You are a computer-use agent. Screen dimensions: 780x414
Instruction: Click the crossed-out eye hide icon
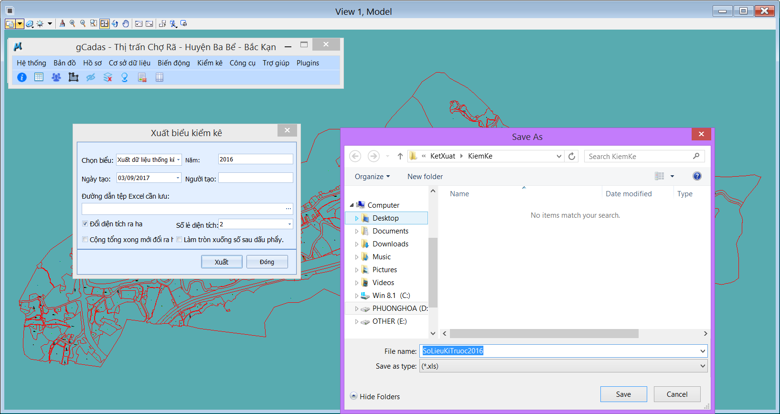point(91,77)
